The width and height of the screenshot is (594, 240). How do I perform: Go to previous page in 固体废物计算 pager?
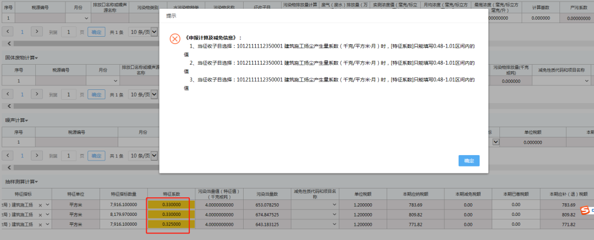tap(9, 94)
